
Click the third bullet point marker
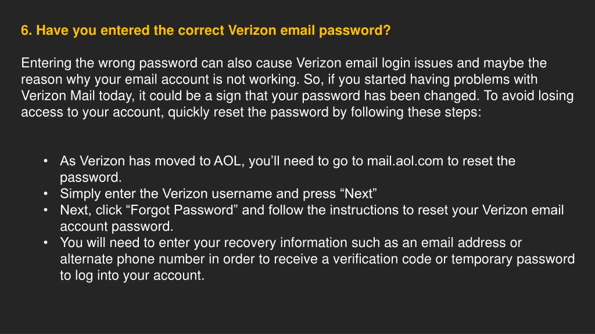[x=45, y=210]
